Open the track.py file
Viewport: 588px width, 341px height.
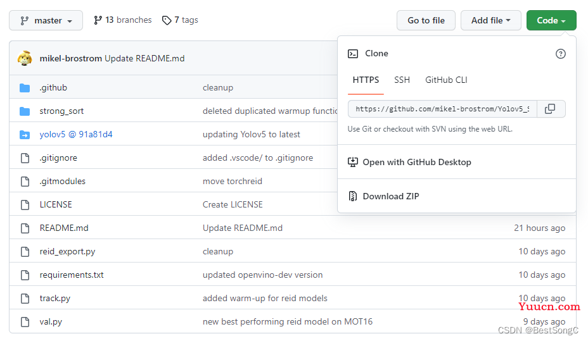tap(54, 299)
